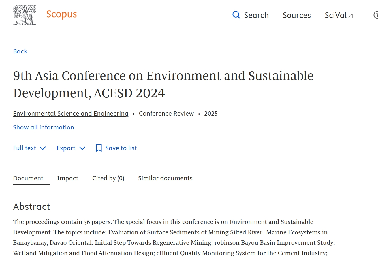The height and width of the screenshot is (258, 378).
Task: Click the chevron arrow beside Full text
Action: pyautogui.click(x=43, y=148)
